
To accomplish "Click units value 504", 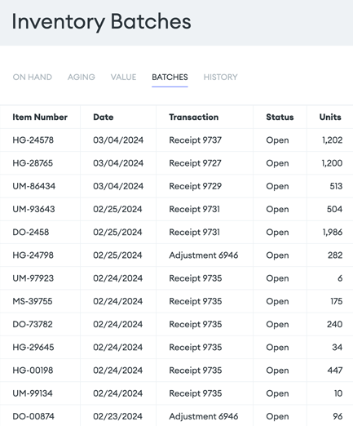I will (x=335, y=209).
